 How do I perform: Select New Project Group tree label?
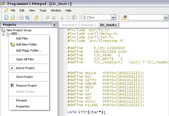(x=19, y=30)
